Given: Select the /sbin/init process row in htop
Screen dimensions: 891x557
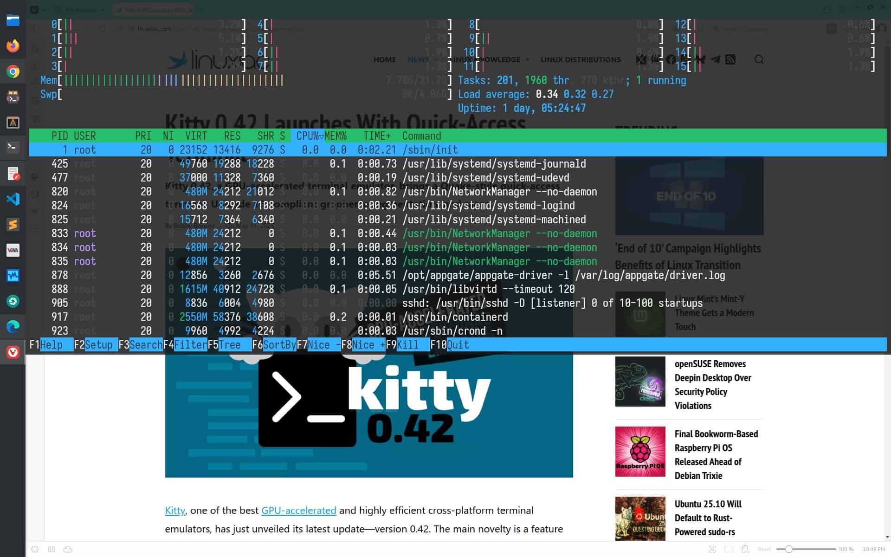Looking at the screenshot, I should coord(232,149).
